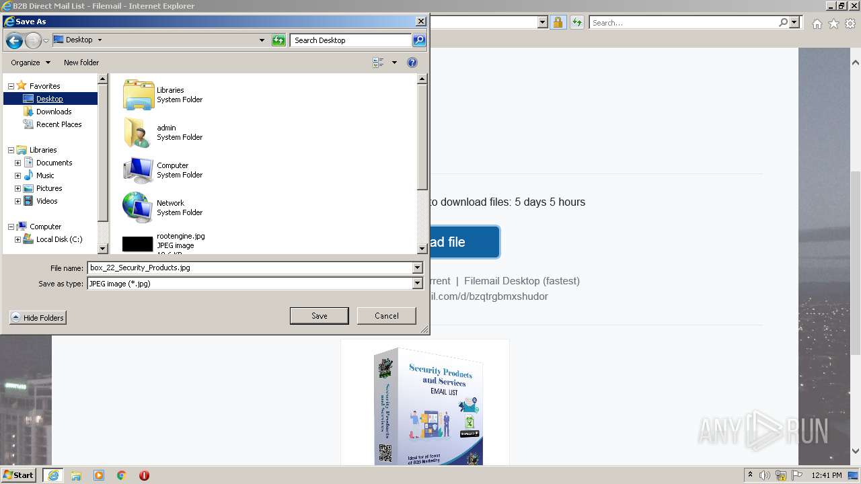Screen dimensions: 861x484
Task: Expand the Pictures library
Action: pos(17,188)
